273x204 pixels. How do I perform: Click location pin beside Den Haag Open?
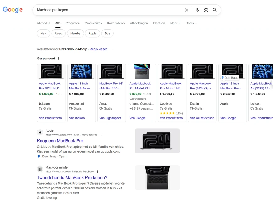(39, 156)
